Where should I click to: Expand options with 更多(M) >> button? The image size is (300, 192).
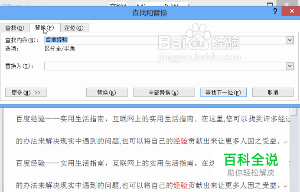click(x=26, y=93)
